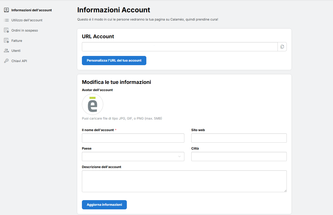The image size is (333, 215).
Task: Focus the Il nome dell'account field
Action: pyautogui.click(x=133, y=138)
